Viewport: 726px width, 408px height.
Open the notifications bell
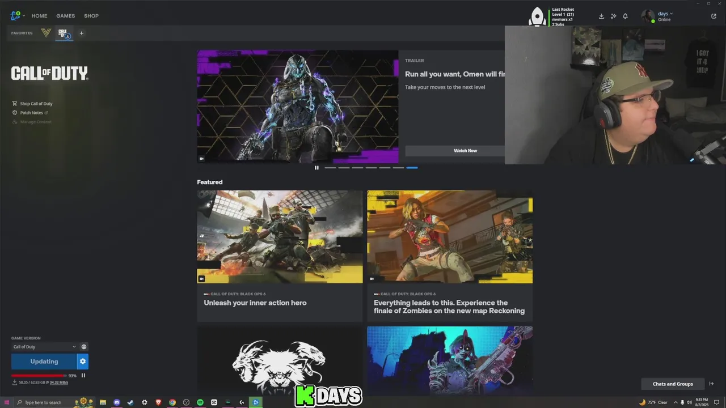(x=625, y=16)
